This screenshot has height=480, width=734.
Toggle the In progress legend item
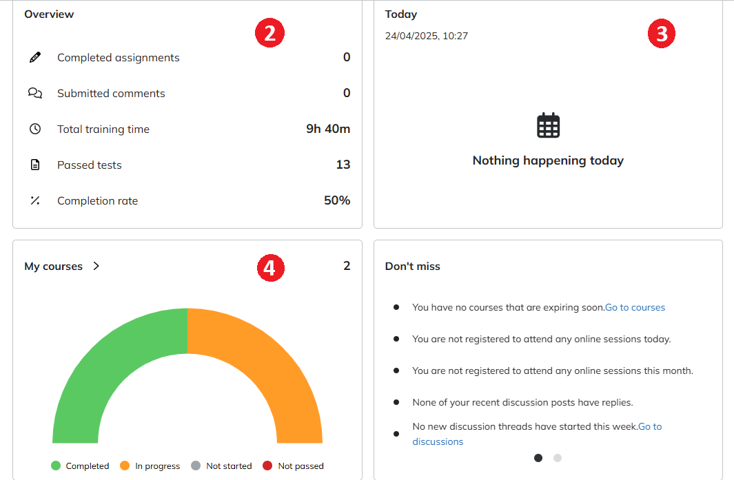point(150,466)
